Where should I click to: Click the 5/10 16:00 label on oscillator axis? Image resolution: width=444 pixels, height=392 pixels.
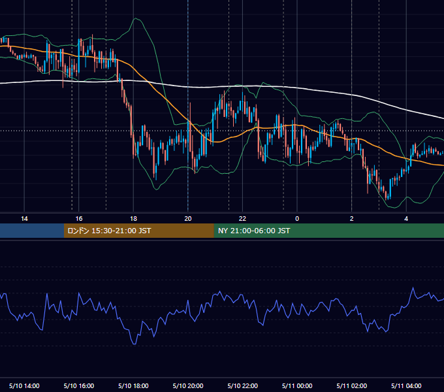79,385
